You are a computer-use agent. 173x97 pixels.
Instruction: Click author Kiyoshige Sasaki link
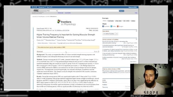[x=89, y=40]
